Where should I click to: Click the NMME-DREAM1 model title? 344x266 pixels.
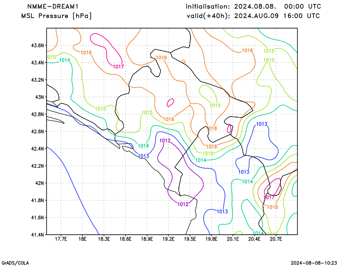point(52,6)
